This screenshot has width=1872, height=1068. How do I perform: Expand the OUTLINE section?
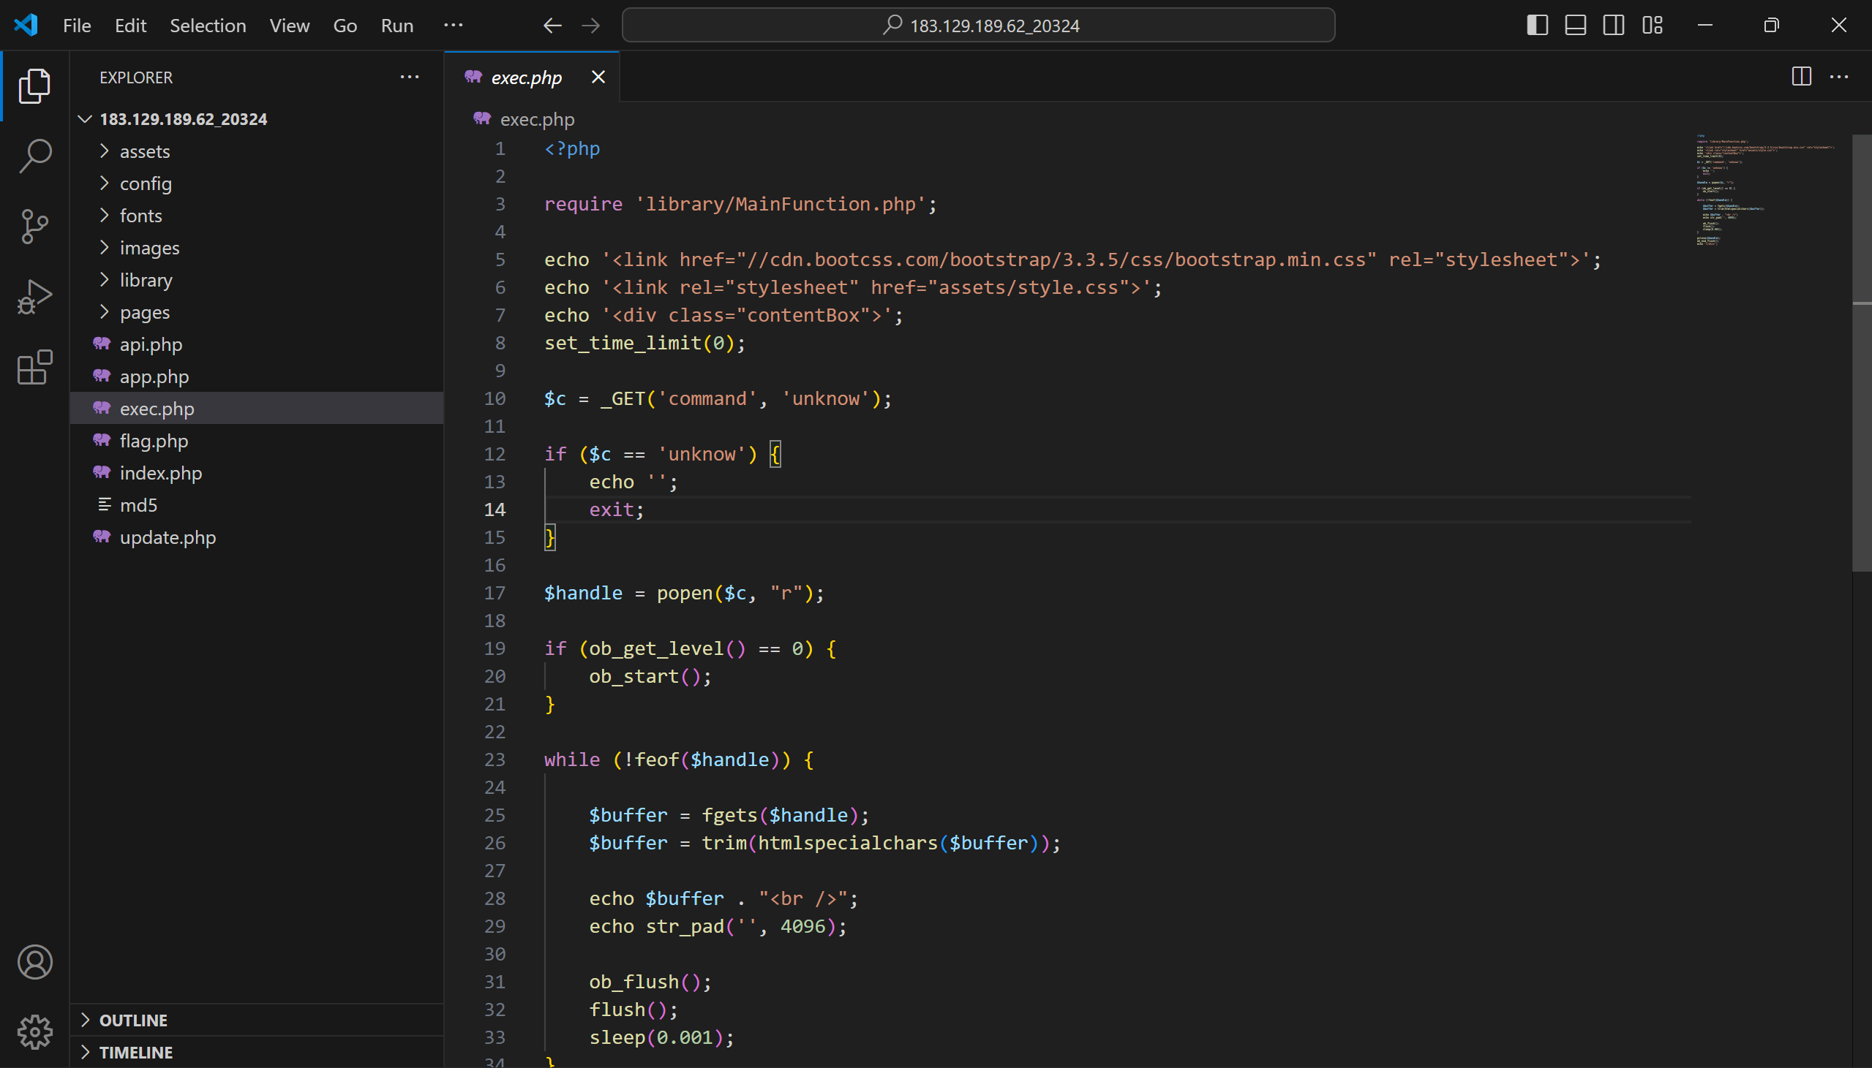click(x=257, y=1020)
